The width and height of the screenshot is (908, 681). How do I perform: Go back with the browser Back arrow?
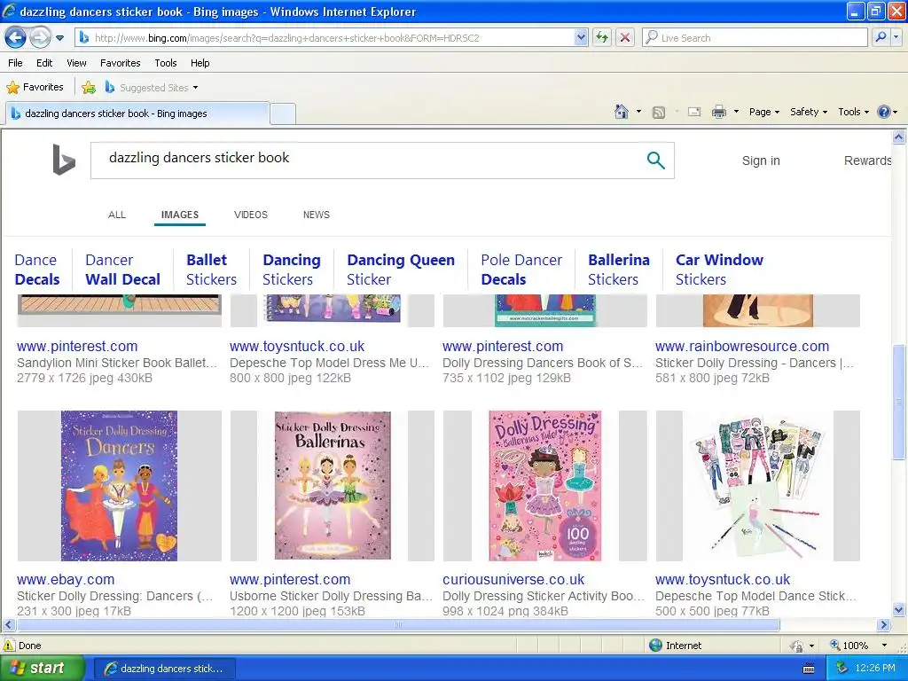15,38
